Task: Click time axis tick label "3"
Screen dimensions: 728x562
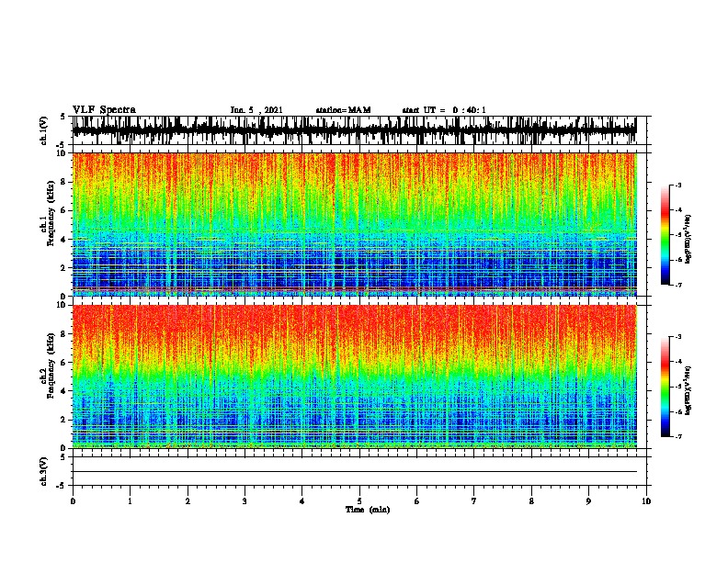Action: pos(245,501)
